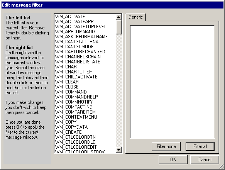Click the left list scrollbar thumb
This screenshot has height=170, width=225.
pyautogui.click(x=118, y=27)
